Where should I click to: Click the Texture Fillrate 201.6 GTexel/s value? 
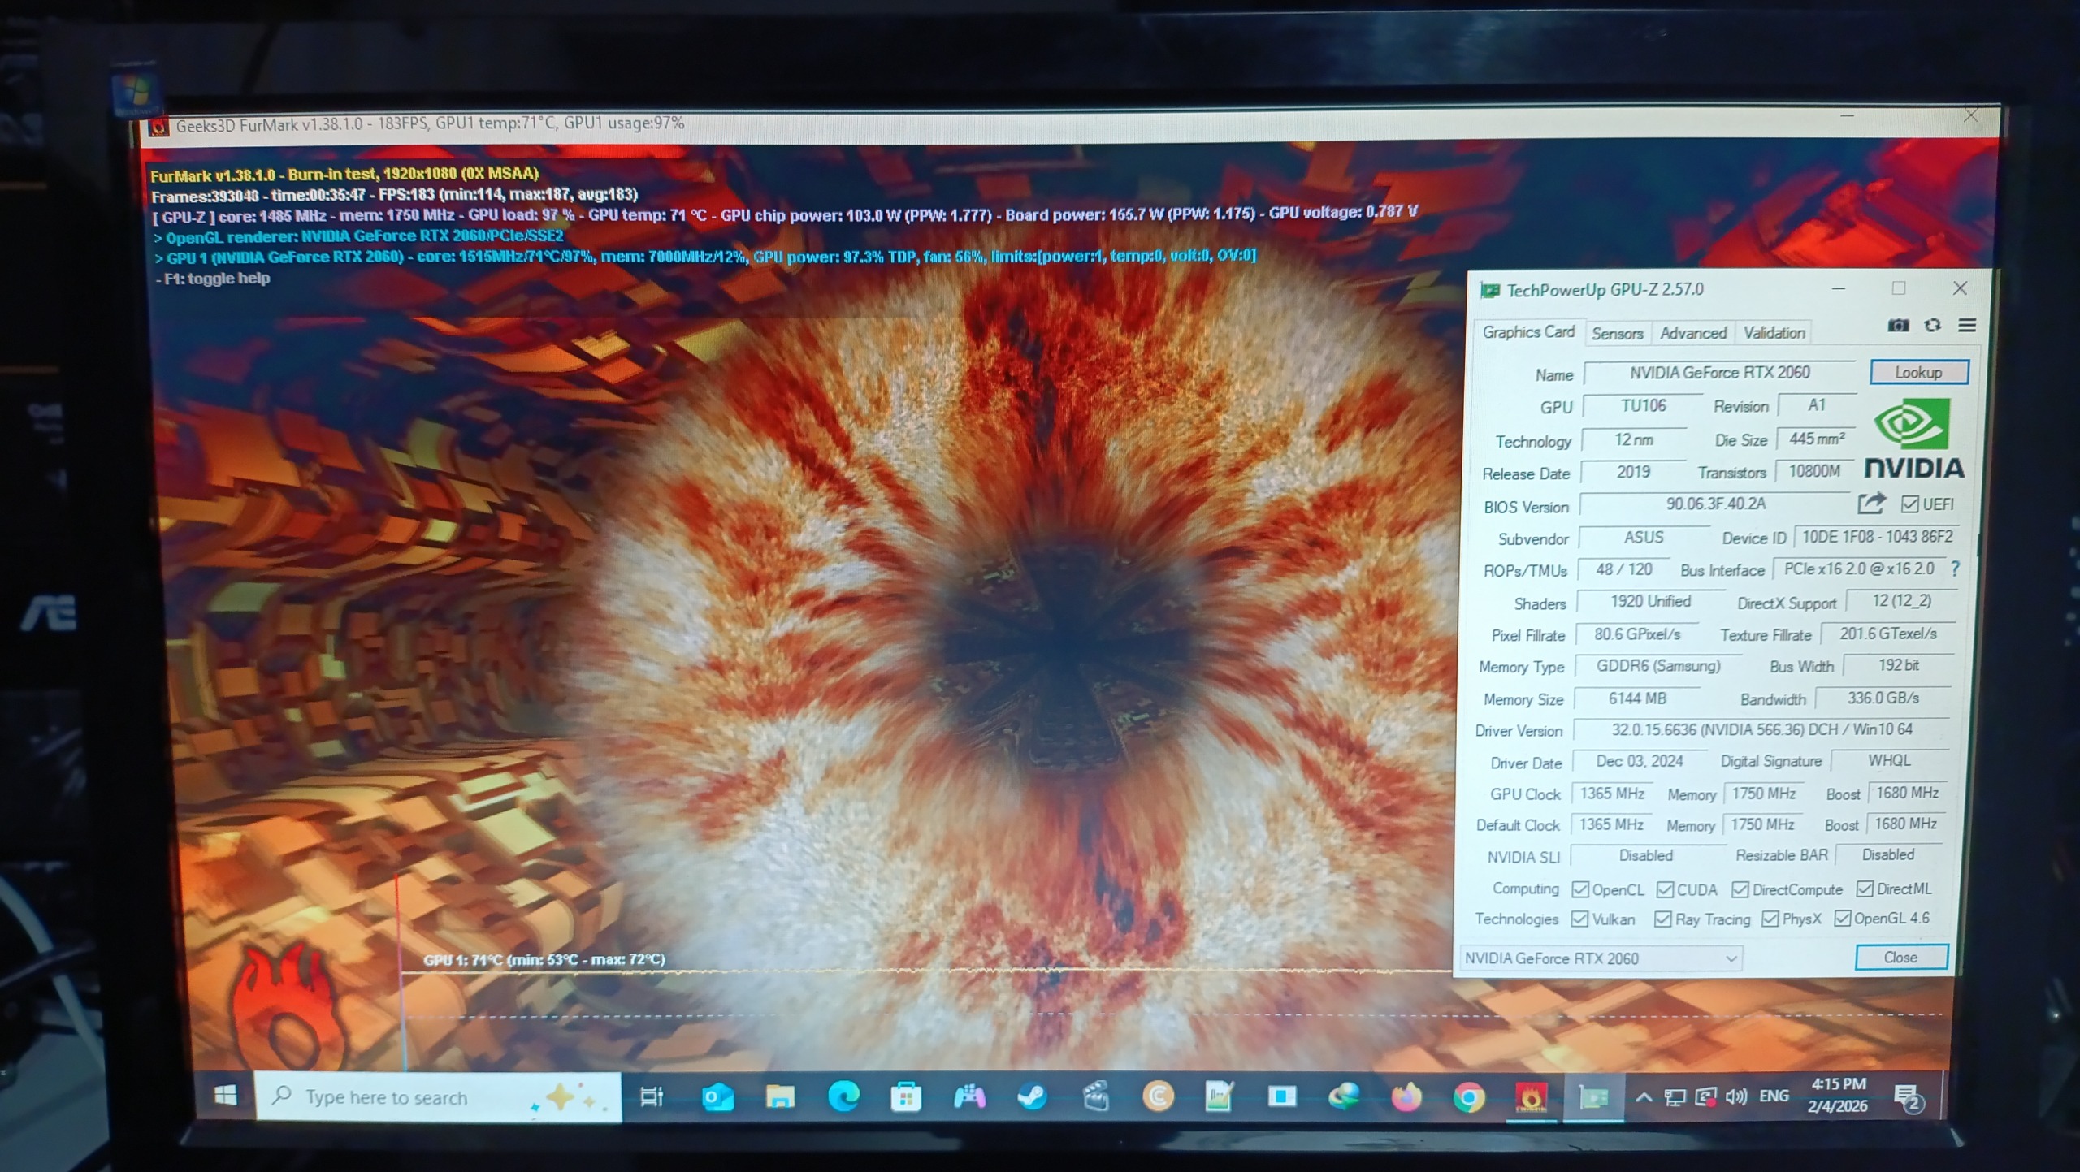click(x=1888, y=634)
